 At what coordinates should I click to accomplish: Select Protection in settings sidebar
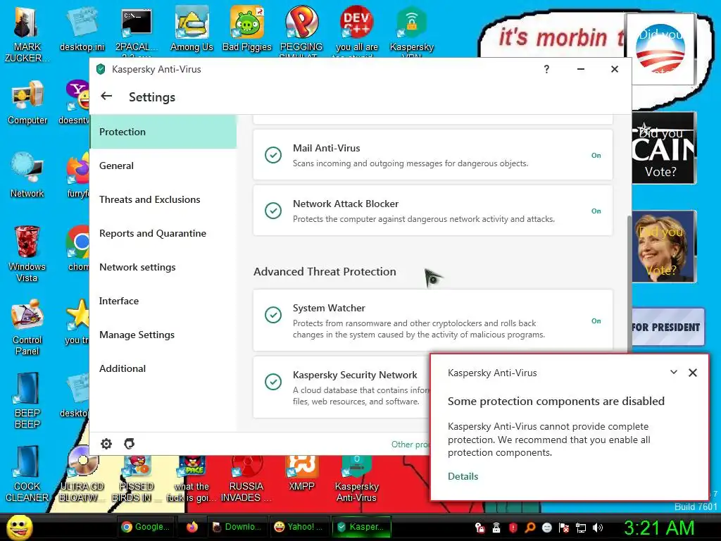pyautogui.click(x=163, y=132)
